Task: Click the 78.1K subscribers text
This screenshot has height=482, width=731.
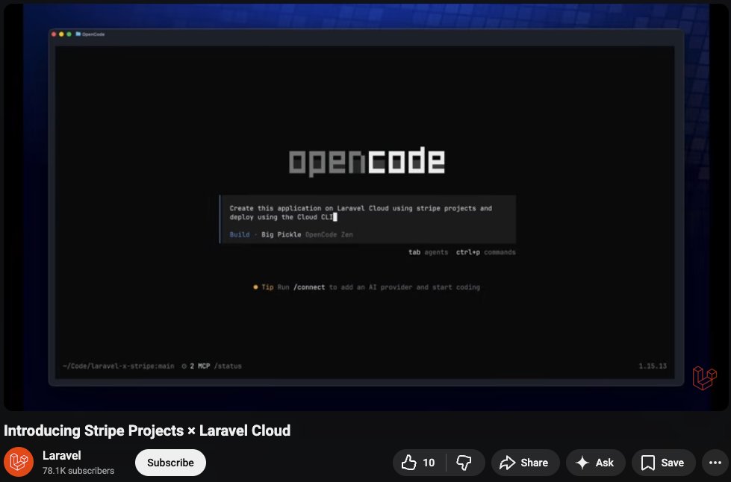Action: 78,471
